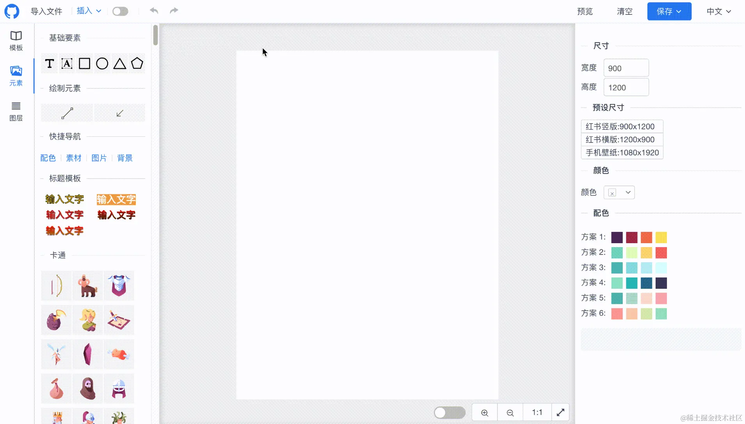Enable the toggle switch at canvas bottom-left
The image size is (745, 424).
[449, 412]
